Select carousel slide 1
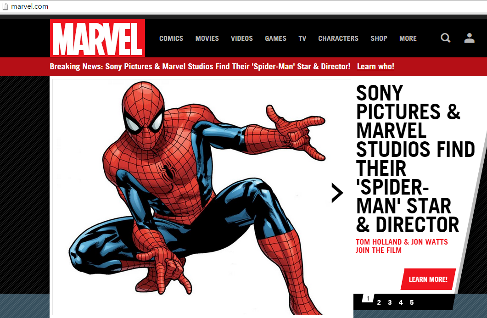 pos(368,298)
